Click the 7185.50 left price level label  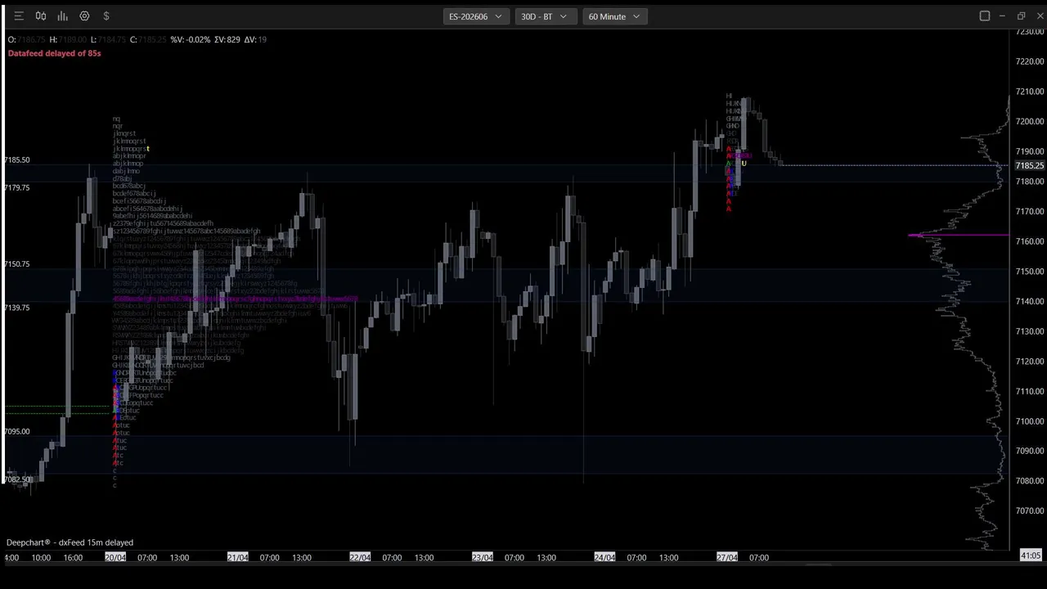pos(16,160)
